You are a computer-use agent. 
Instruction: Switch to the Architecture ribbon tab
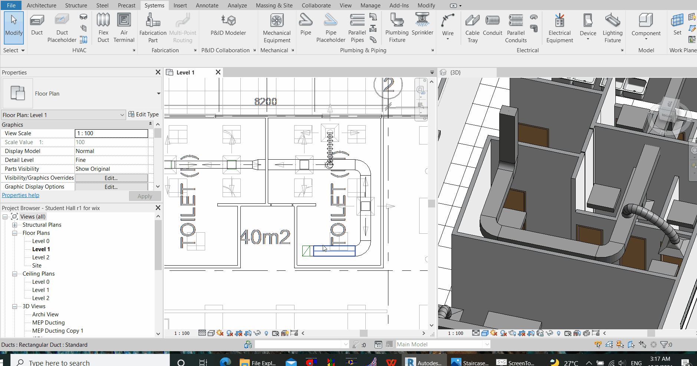tap(42, 5)
